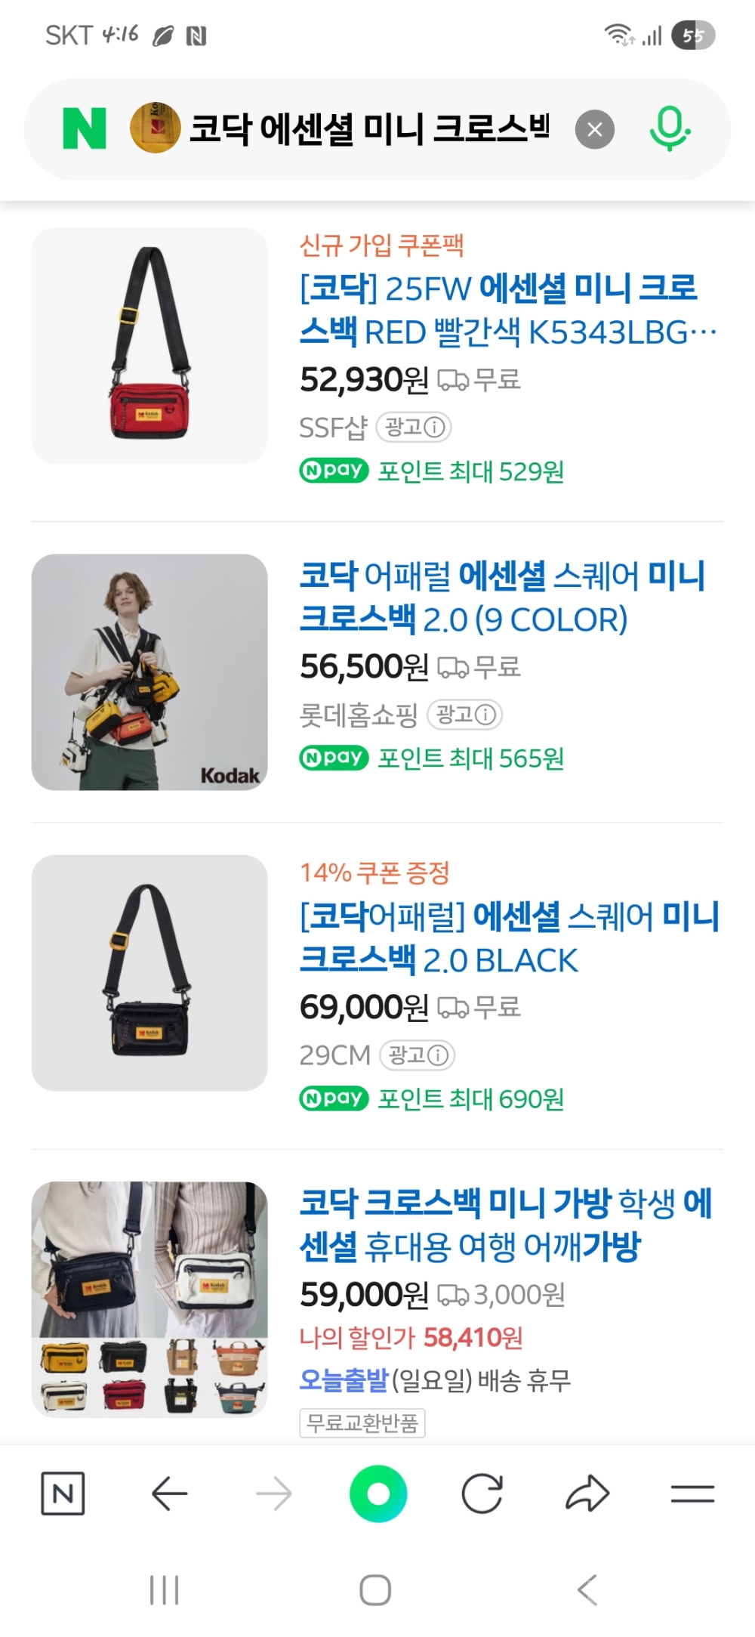Open Android recent apps button
This screenshot has height=1637, width=755.
164,1590
